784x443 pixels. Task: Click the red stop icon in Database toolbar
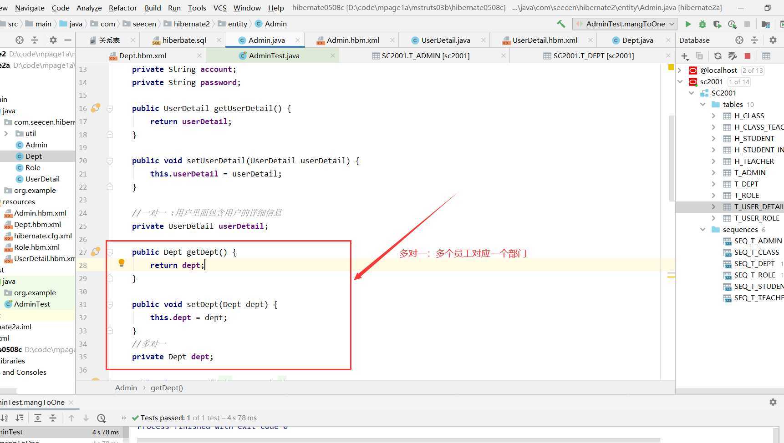click(748, 56)
